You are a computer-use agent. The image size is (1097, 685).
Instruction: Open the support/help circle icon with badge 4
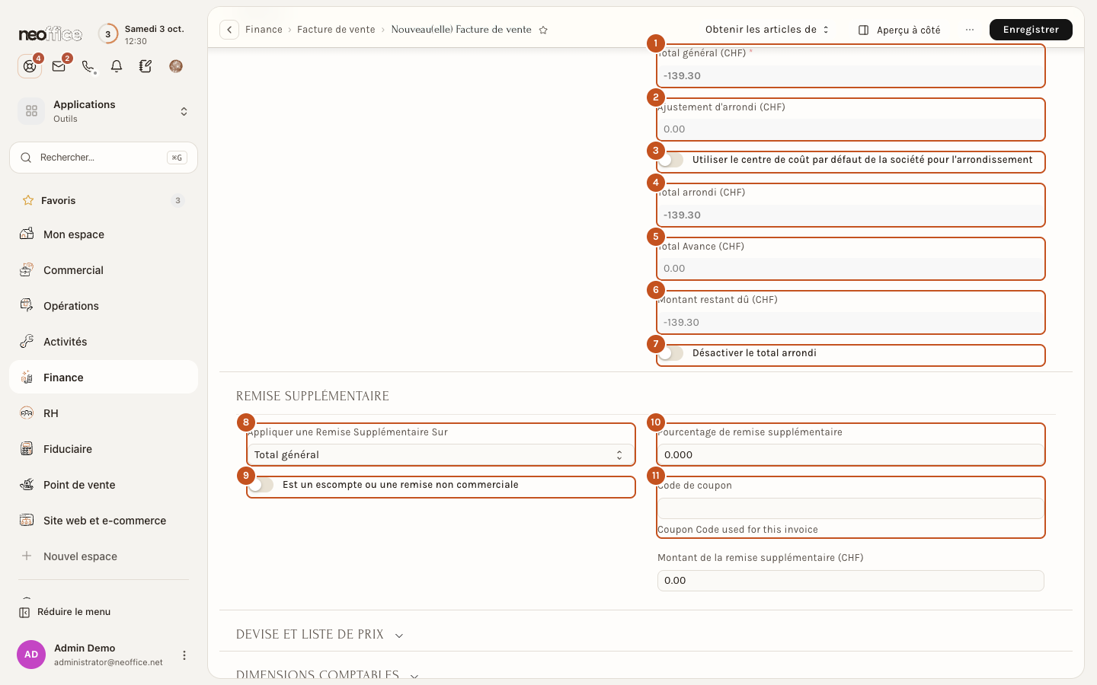tap(30, 66)
